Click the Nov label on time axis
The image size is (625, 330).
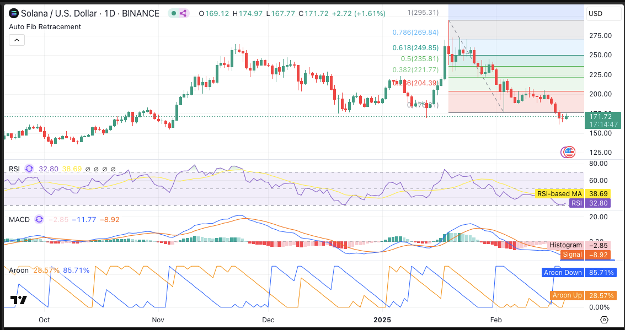pos(158,320)
